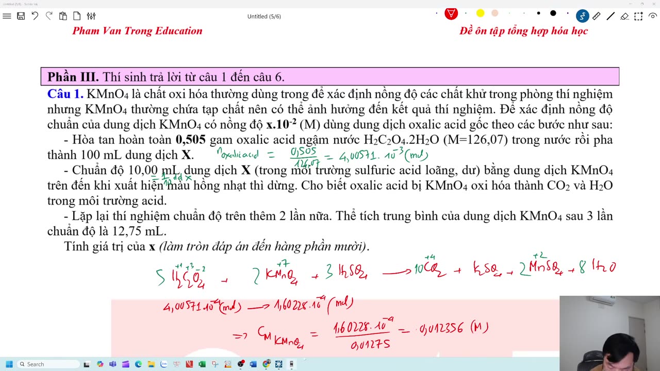660x371 pixels.
Task: Open the settings sliders icon
Action: (91, 16)
